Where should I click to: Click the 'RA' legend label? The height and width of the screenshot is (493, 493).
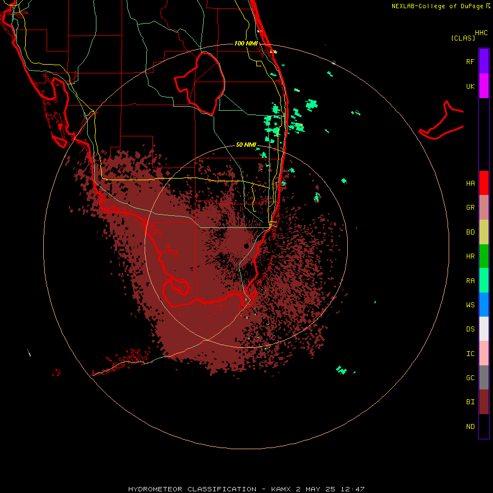(470, 281)
